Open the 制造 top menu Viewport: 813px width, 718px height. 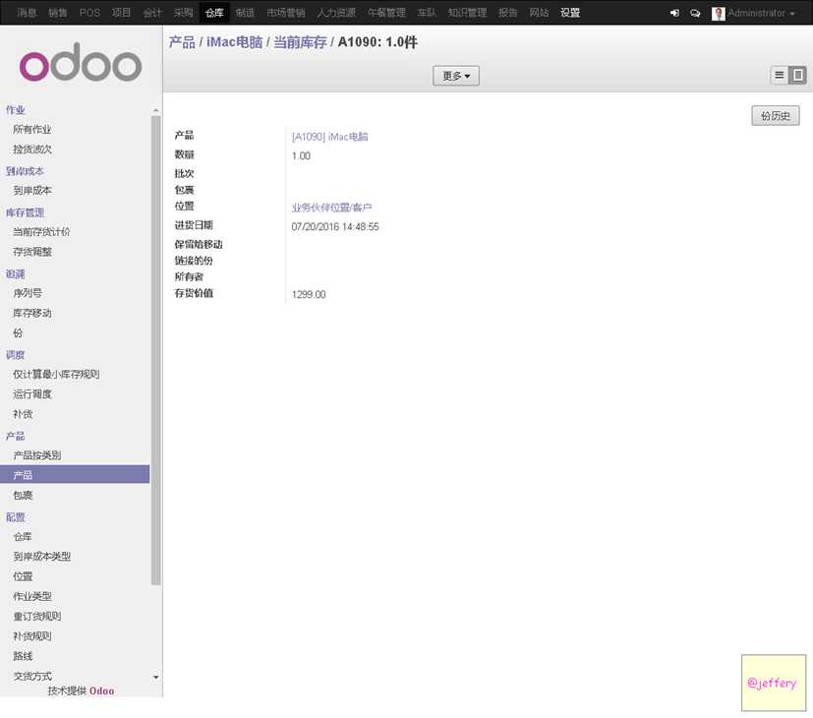(245, 13)
